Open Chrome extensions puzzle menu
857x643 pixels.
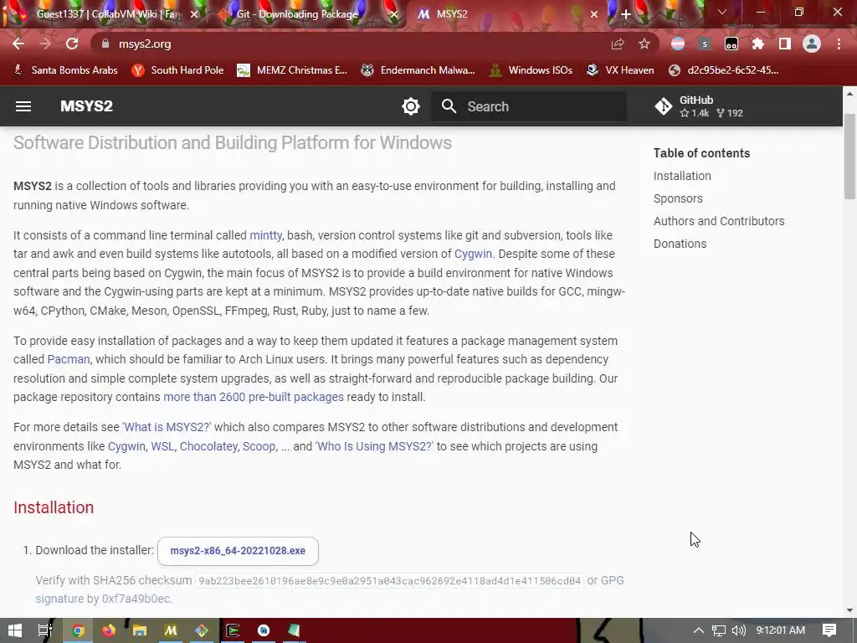pyautogui.click(x=758, y=44)
